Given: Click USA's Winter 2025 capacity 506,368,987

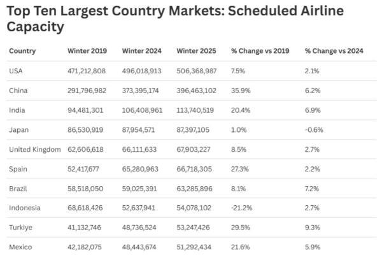Looking at the screenshot, I should point(197,71).
